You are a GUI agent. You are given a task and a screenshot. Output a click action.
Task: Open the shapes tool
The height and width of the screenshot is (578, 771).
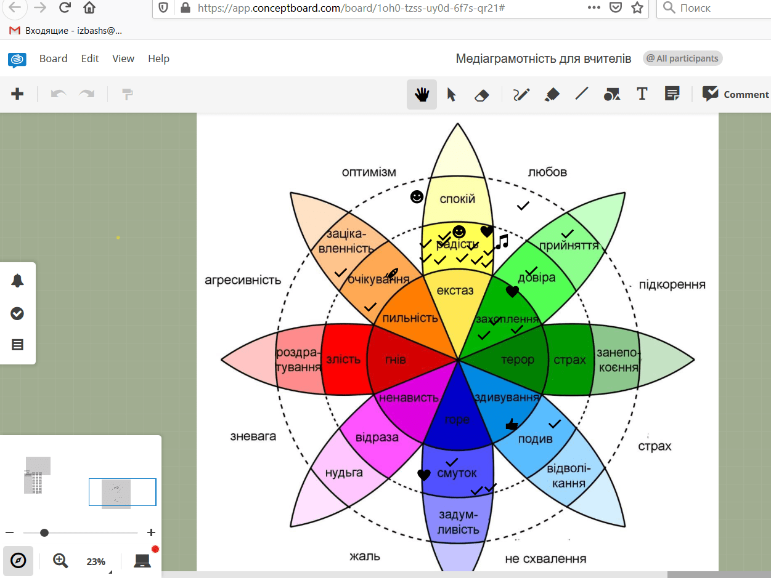611,94
